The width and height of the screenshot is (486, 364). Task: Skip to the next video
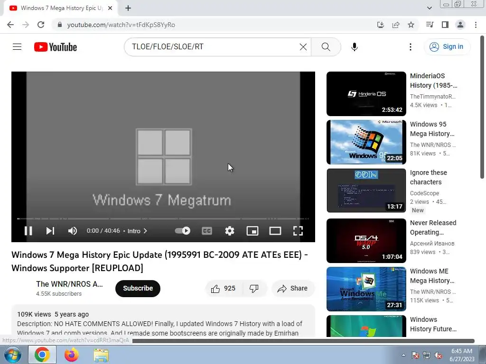coord(50,231)
